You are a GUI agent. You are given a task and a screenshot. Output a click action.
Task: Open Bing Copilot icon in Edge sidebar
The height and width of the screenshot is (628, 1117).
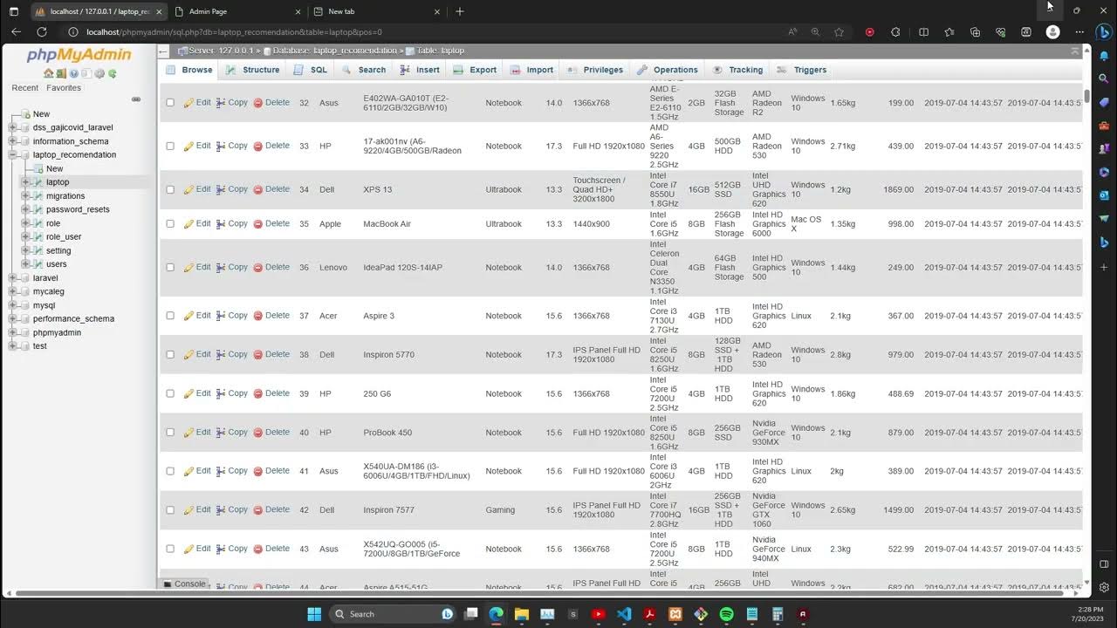pos(1104,33)
